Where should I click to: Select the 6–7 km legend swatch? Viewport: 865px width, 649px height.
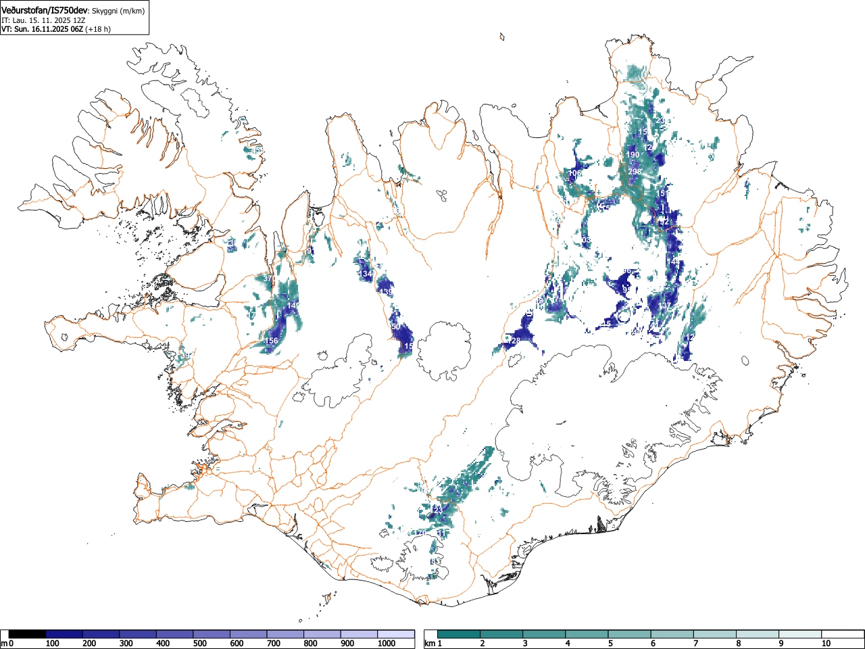point(672,634)
